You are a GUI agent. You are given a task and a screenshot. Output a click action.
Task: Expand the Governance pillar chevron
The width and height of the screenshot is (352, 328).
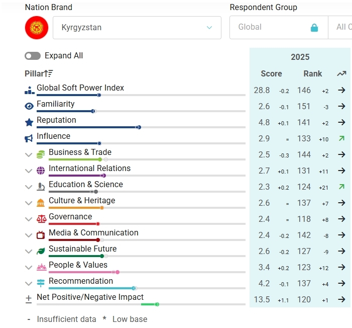click(29, 219)
